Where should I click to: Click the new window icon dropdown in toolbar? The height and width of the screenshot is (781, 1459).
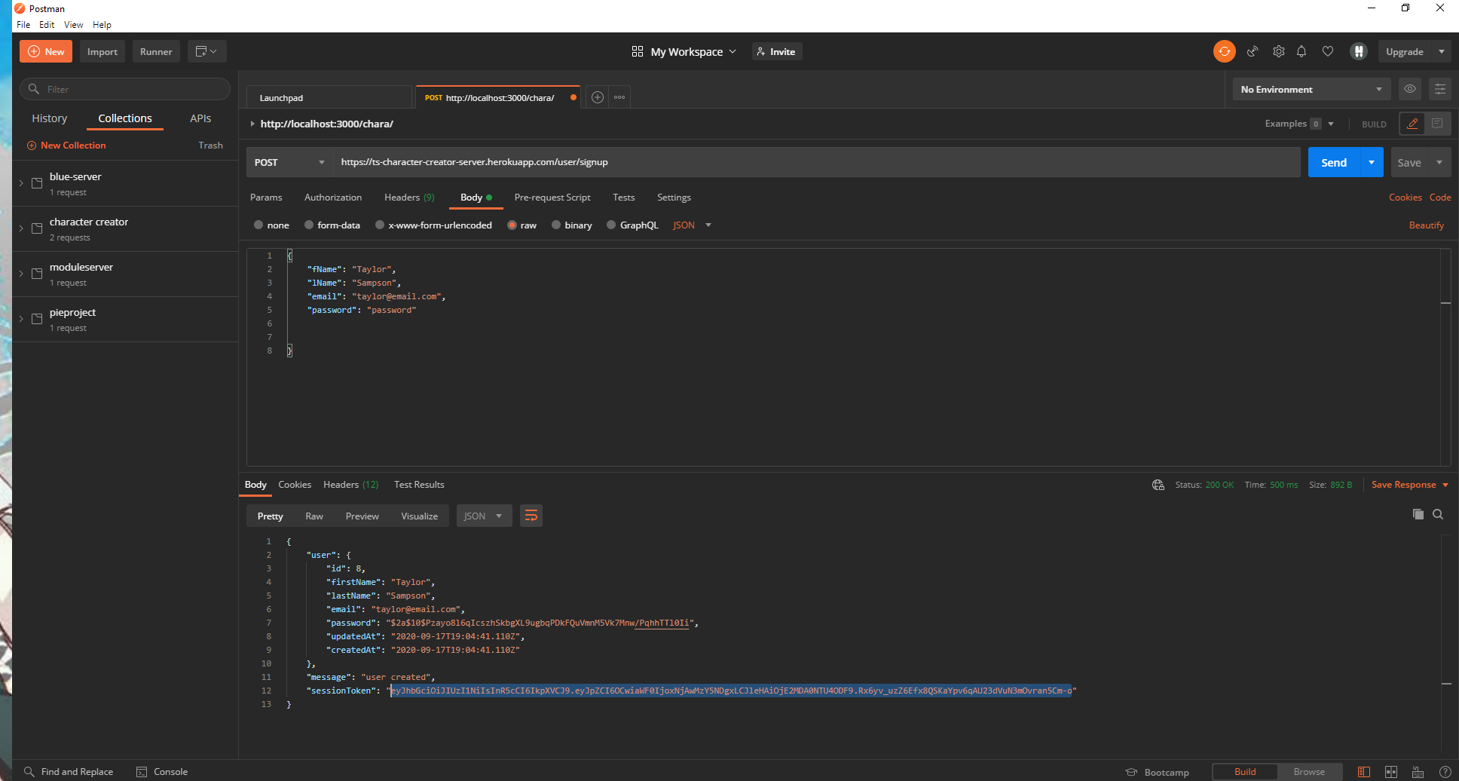coord(206,51)
